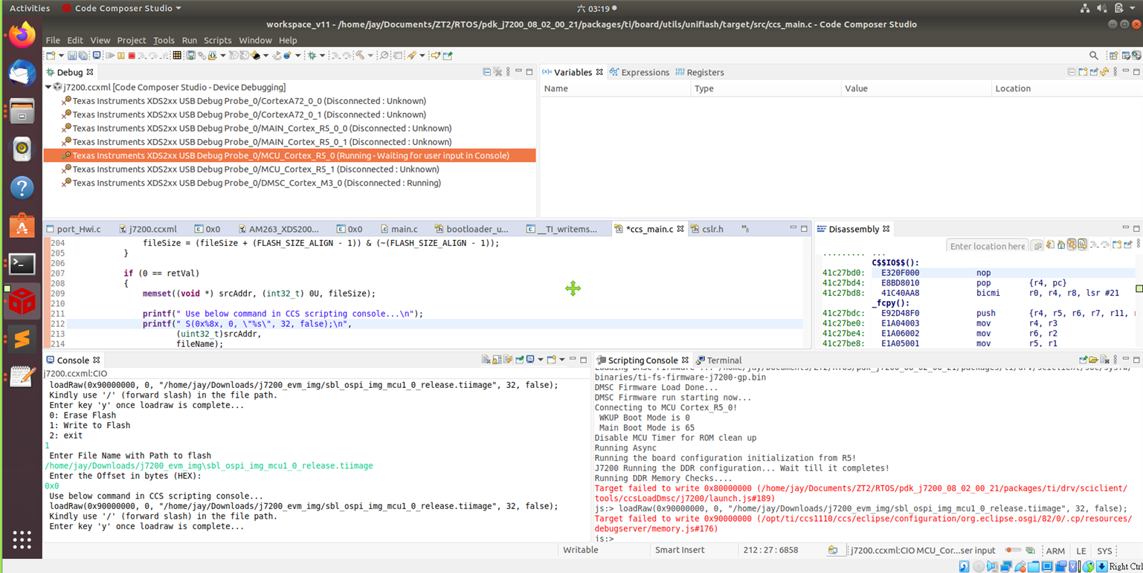Screen dimensions: 1143x573
Task: Click the clear console icon in Console view
Action: click(x=486, y=360)
